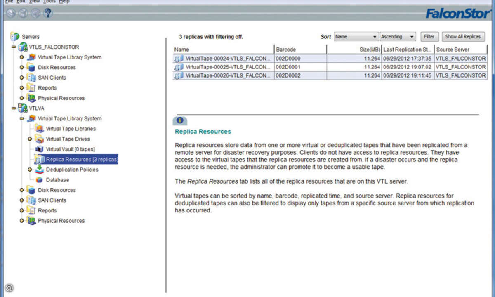Open the View menu

[35, 2]
